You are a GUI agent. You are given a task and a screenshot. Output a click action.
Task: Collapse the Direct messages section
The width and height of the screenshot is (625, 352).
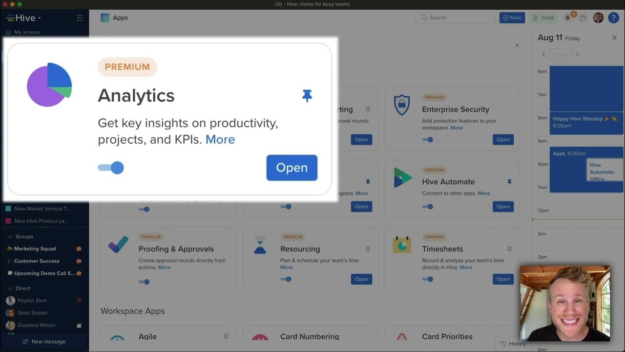pyautogui.click(x=10, y=288)
